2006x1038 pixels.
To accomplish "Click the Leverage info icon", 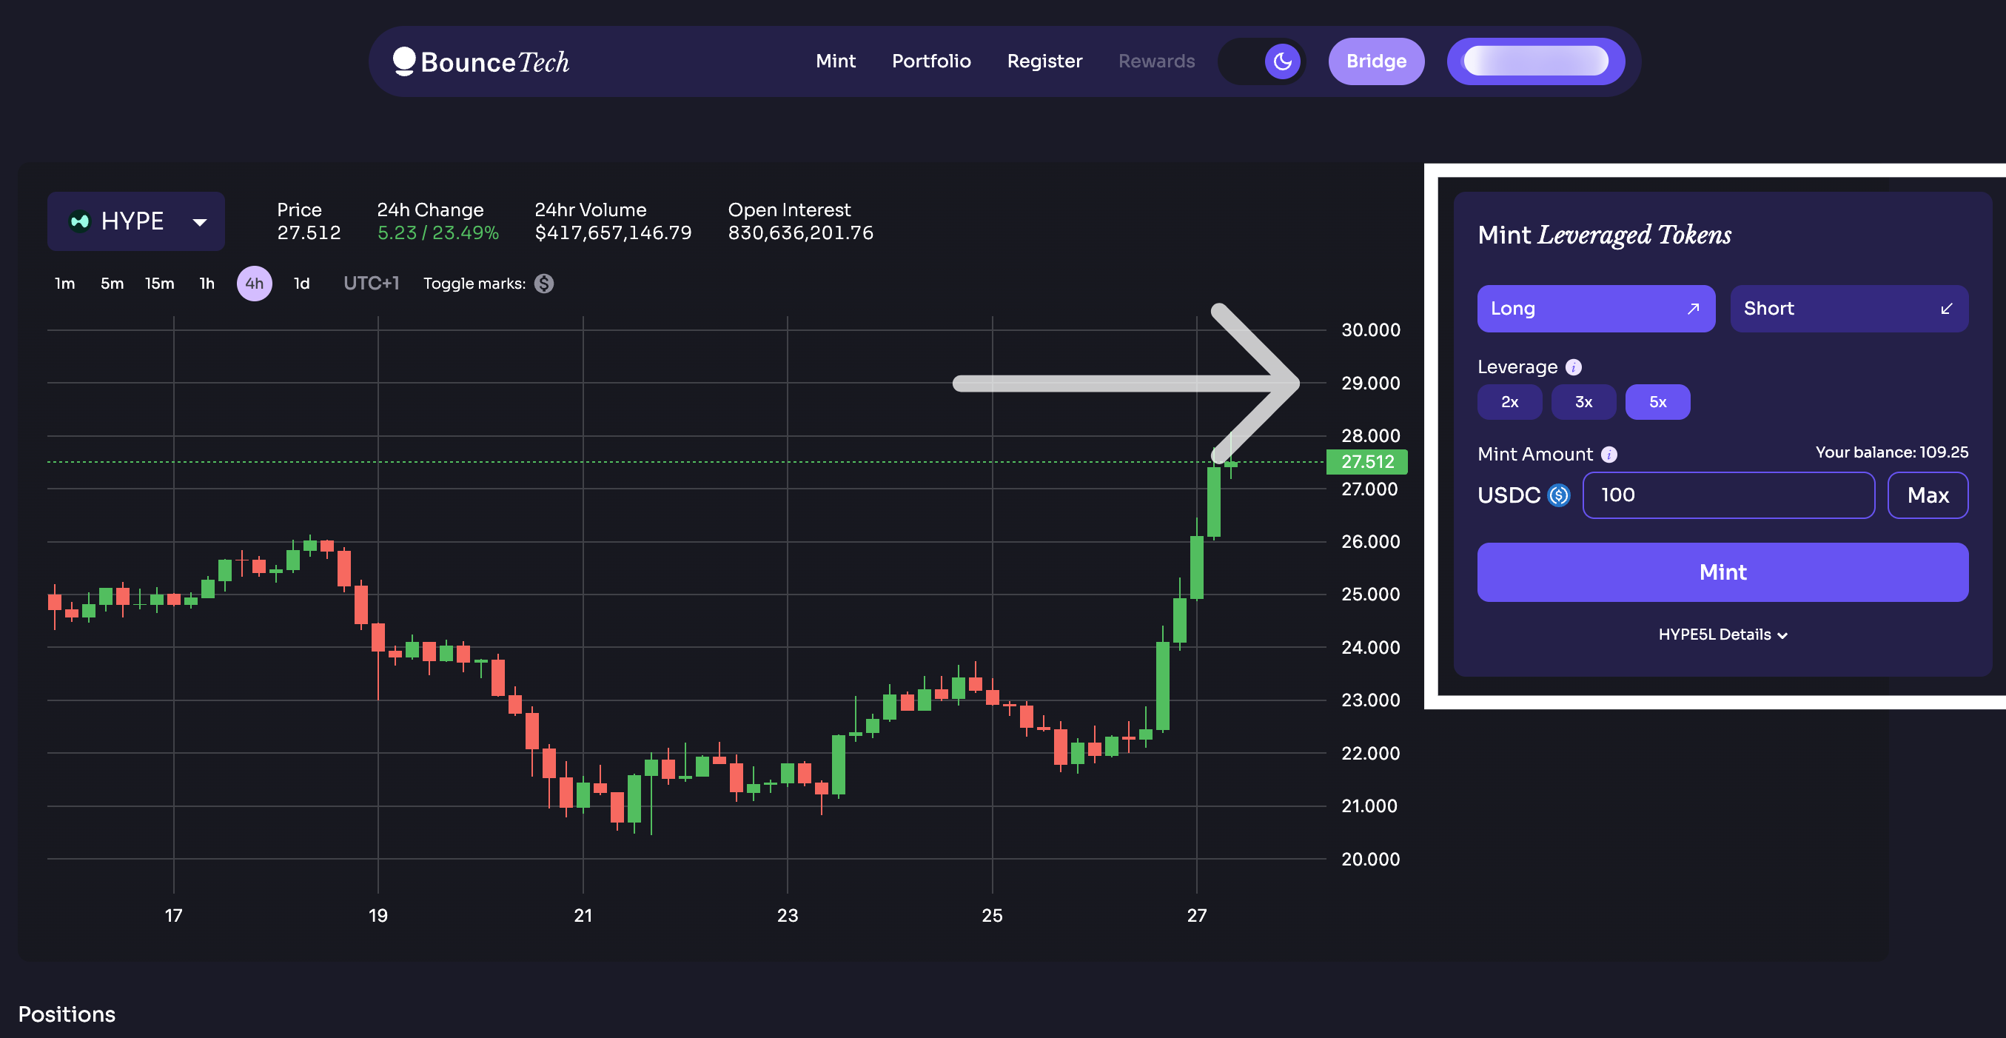I will [1573, 366].
